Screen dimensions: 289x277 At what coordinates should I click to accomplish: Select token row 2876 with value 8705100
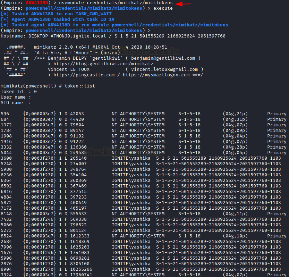click(141, 263)
